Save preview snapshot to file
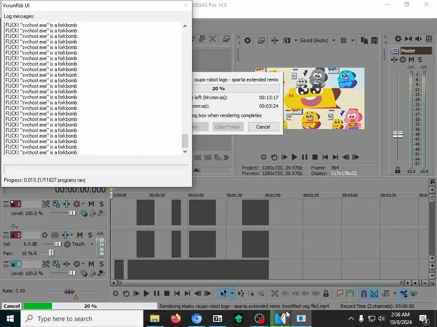This screenshot has height=327, width=437. click(374, 40)
